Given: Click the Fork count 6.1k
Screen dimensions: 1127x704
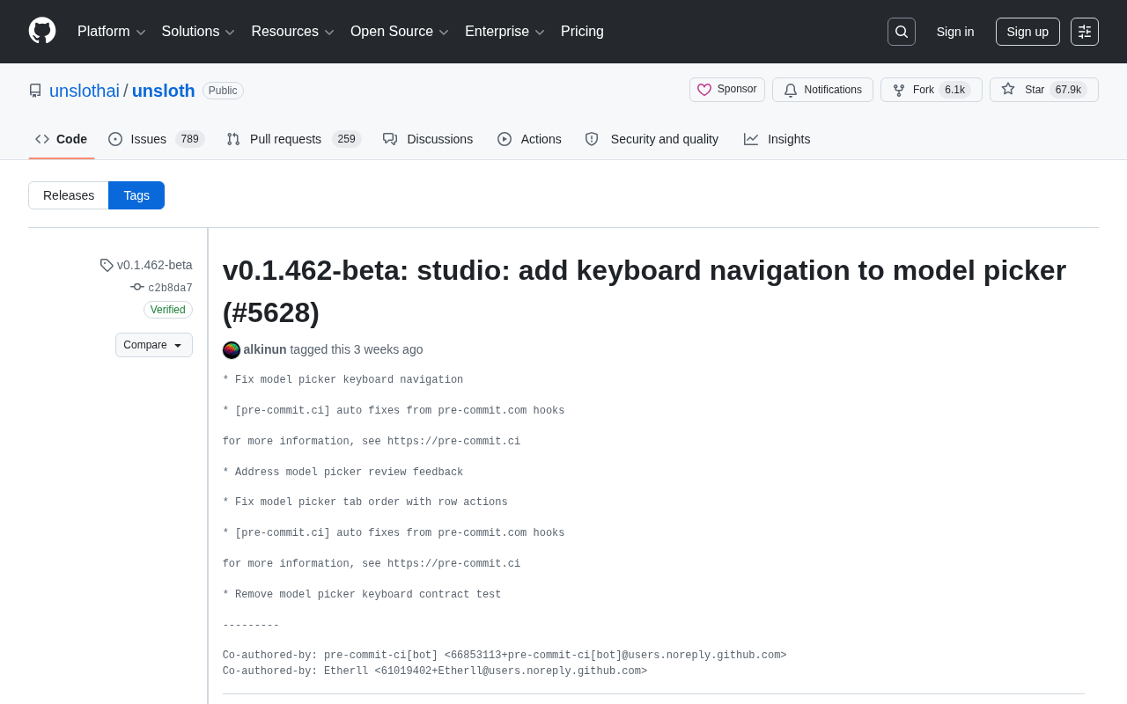Looking at the screenshot, I should [955, 90].
